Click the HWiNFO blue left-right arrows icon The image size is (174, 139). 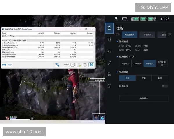[4, 65]
